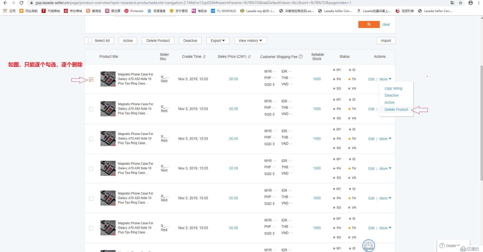This screenshot has height=252, width=483.
Task: Collapse first row More dropdown
Action: [385, 79]
